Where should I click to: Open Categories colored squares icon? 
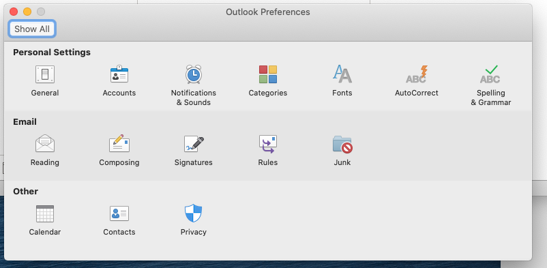point(267,74)
